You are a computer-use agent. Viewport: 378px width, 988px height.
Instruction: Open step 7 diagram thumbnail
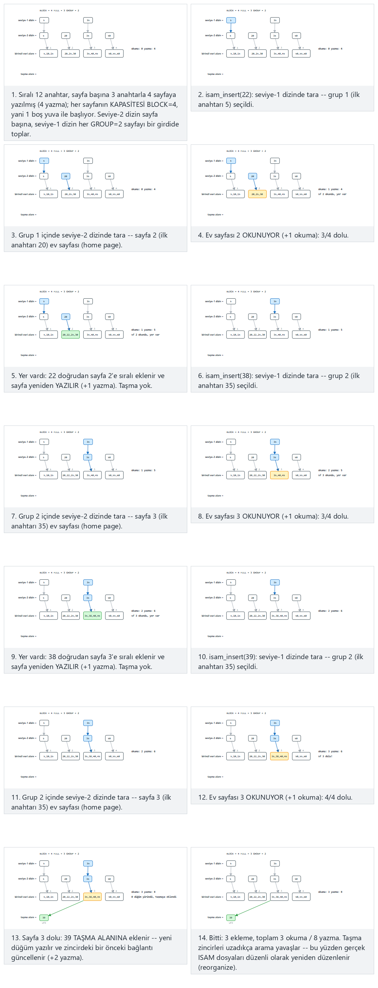(96, 466)
